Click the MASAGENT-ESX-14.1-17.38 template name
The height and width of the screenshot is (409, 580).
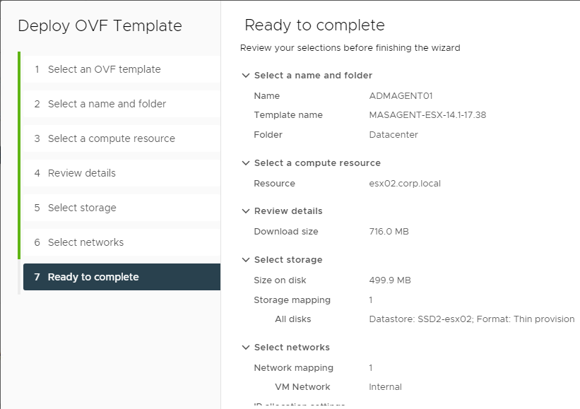427,115
